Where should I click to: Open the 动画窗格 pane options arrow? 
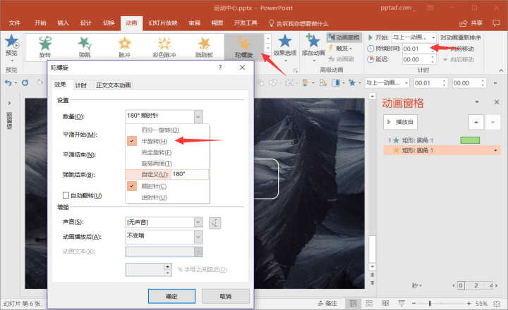pos(477,102)
